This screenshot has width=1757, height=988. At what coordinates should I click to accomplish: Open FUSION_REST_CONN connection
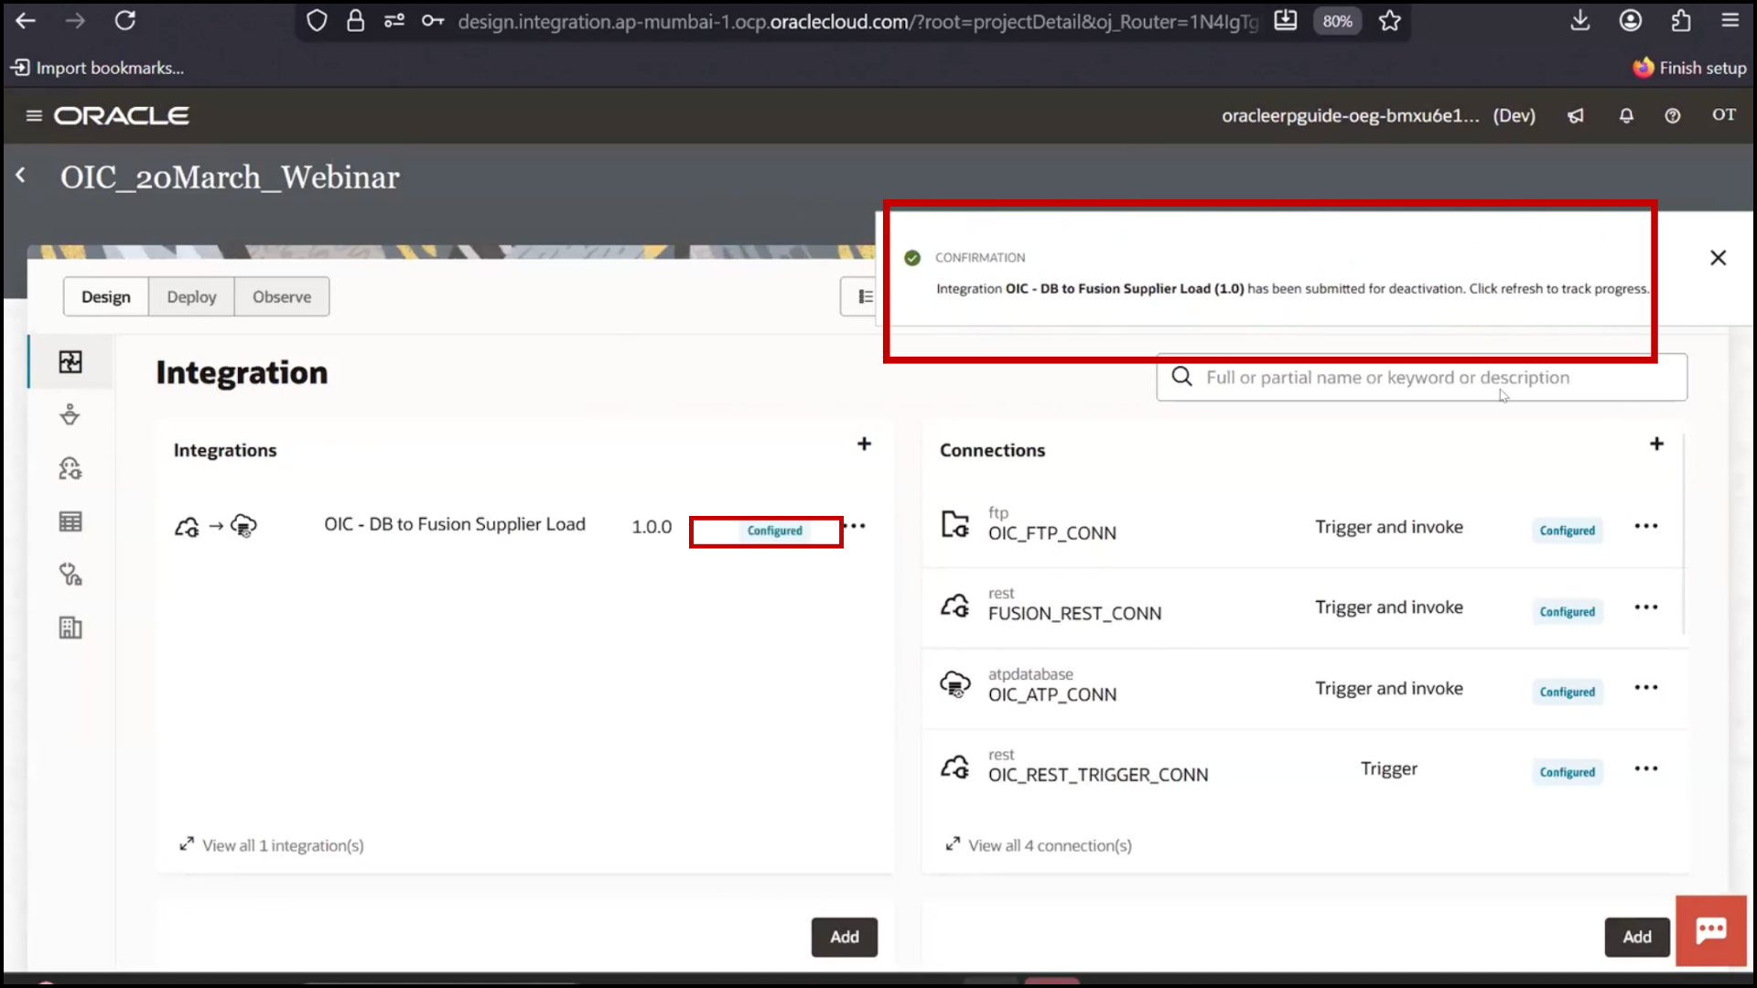click(1074, 614)
